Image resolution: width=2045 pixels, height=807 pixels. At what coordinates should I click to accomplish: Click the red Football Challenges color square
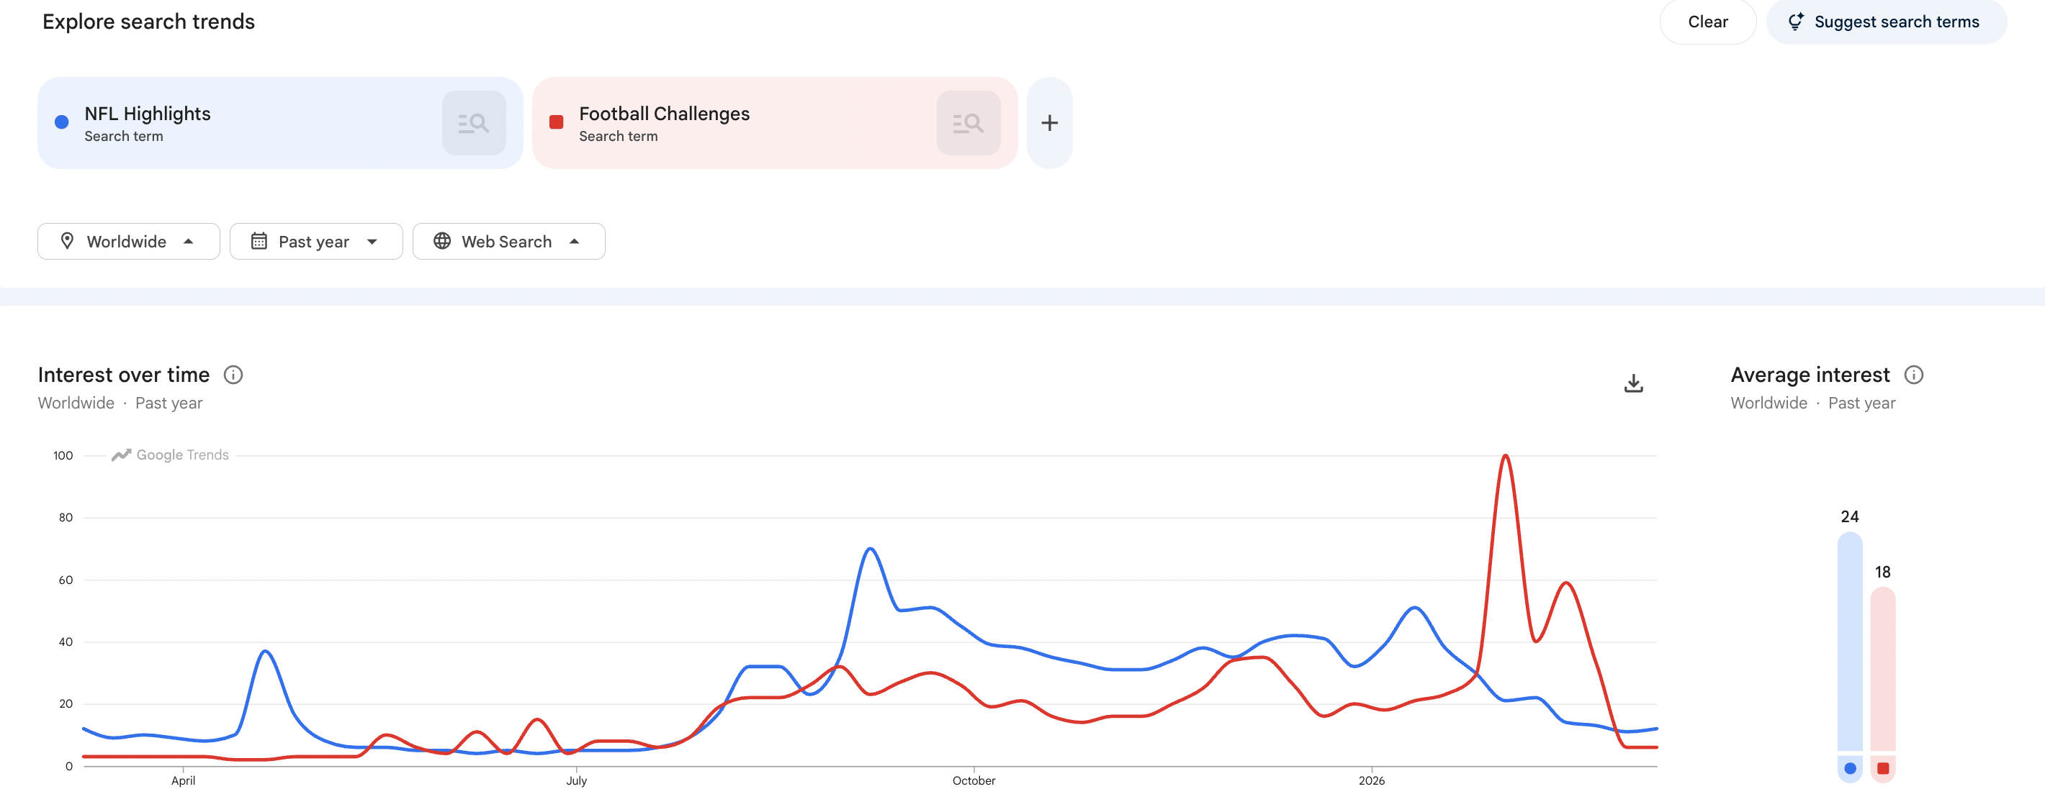pos(557,122)
